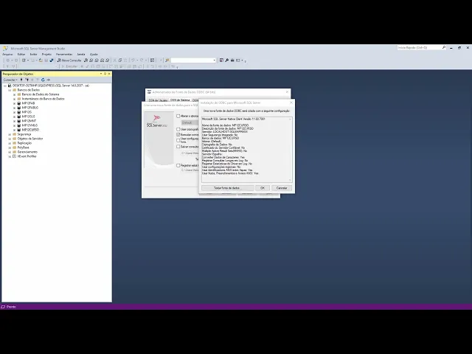Open the Arquivo menu
472x354 pixels.
[7, 54]
